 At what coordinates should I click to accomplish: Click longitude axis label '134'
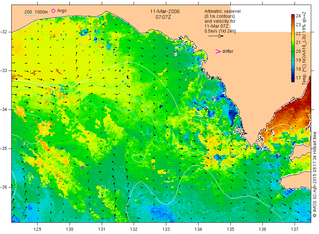198,229
